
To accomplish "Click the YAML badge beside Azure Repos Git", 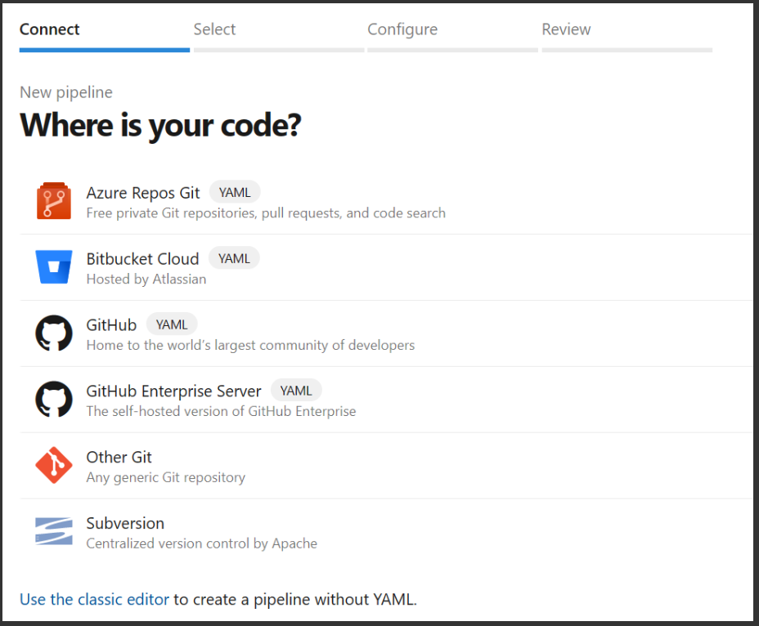I will coord(235,193).
